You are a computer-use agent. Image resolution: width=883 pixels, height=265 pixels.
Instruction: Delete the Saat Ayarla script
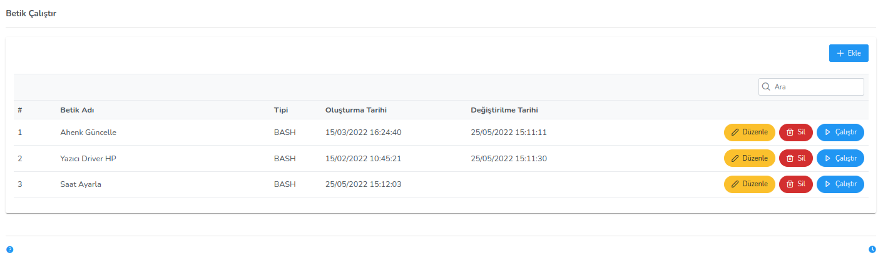click(x=795, y=184)
